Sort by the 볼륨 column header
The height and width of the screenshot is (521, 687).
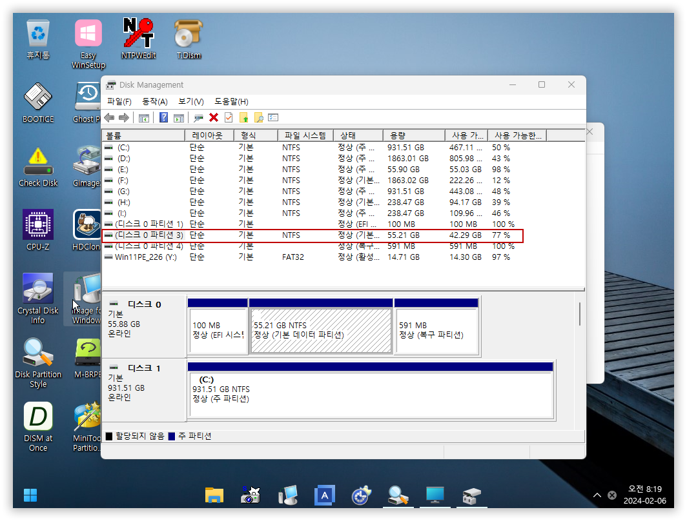[143, 135]
